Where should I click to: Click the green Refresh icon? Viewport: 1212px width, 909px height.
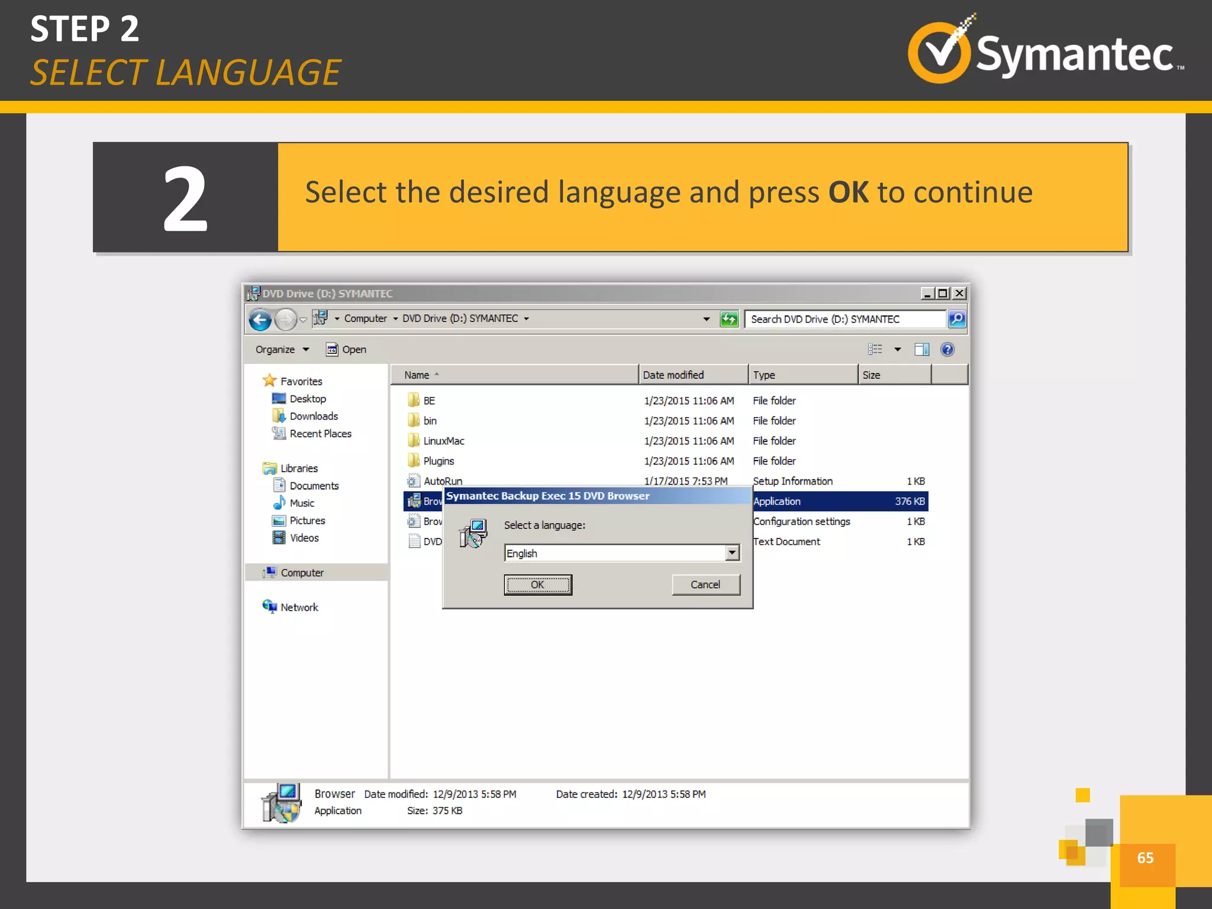point(729,319)
